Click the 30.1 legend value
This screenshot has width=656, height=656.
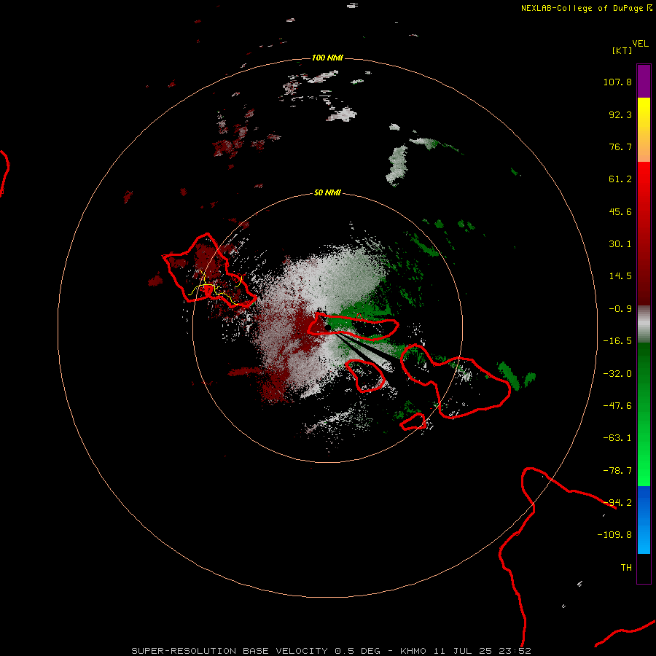(x=620, y=244)
